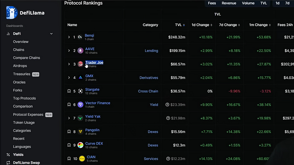Viewport: 294px width, 165px height.
Task: Open the Categories sidebar page
Action: click(22, 131)
